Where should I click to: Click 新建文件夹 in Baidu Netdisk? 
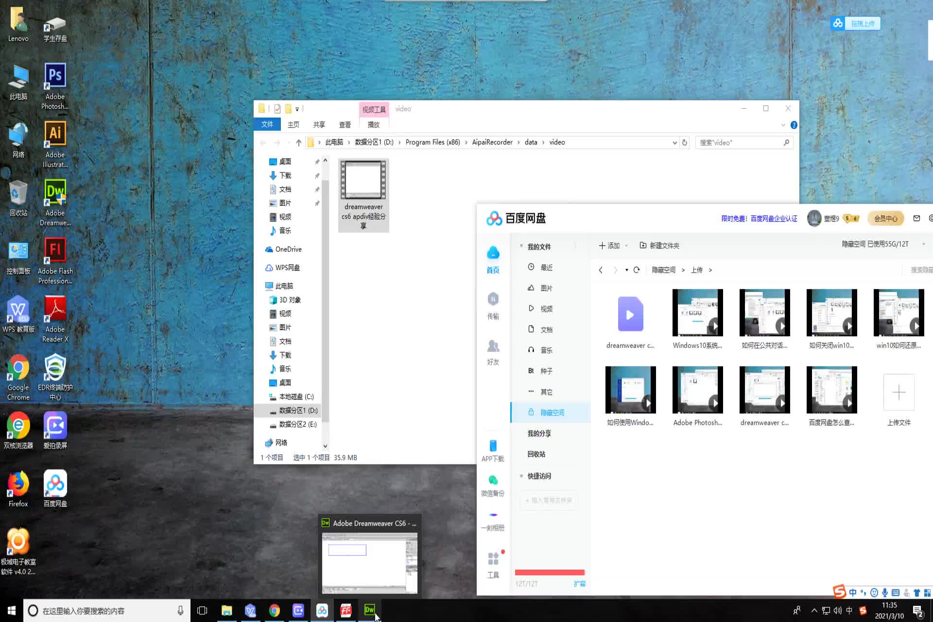tap(659, 246)
